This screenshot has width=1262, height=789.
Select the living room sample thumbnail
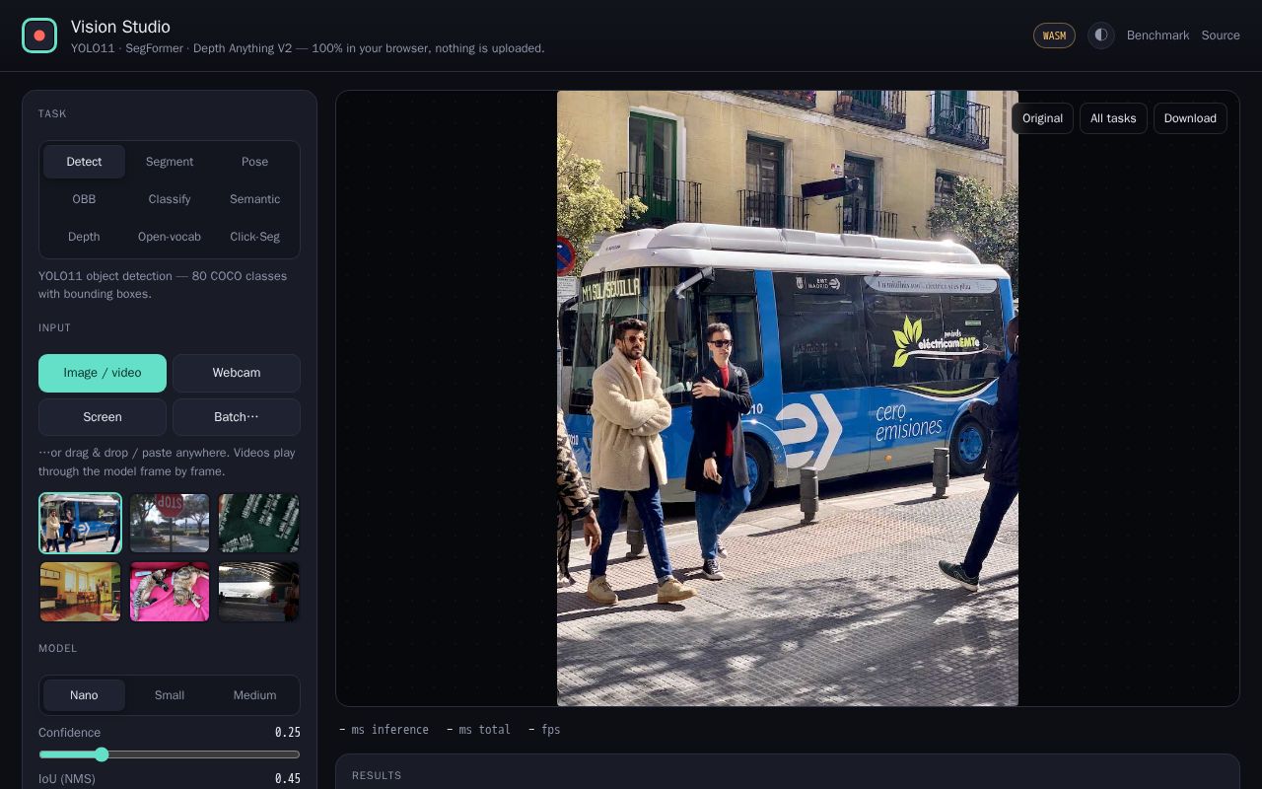80,592
